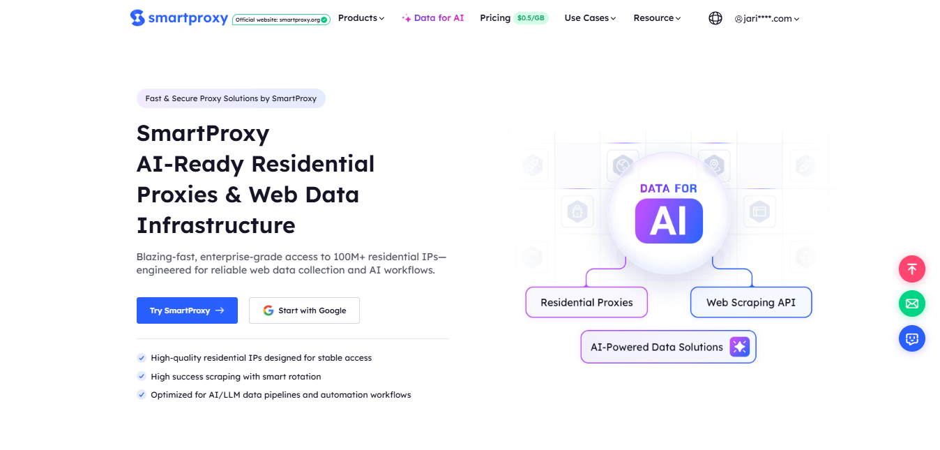Expand the Products dropdown menu
The width and height of the screenshot is (940, 450).
[x=361, y=18]
